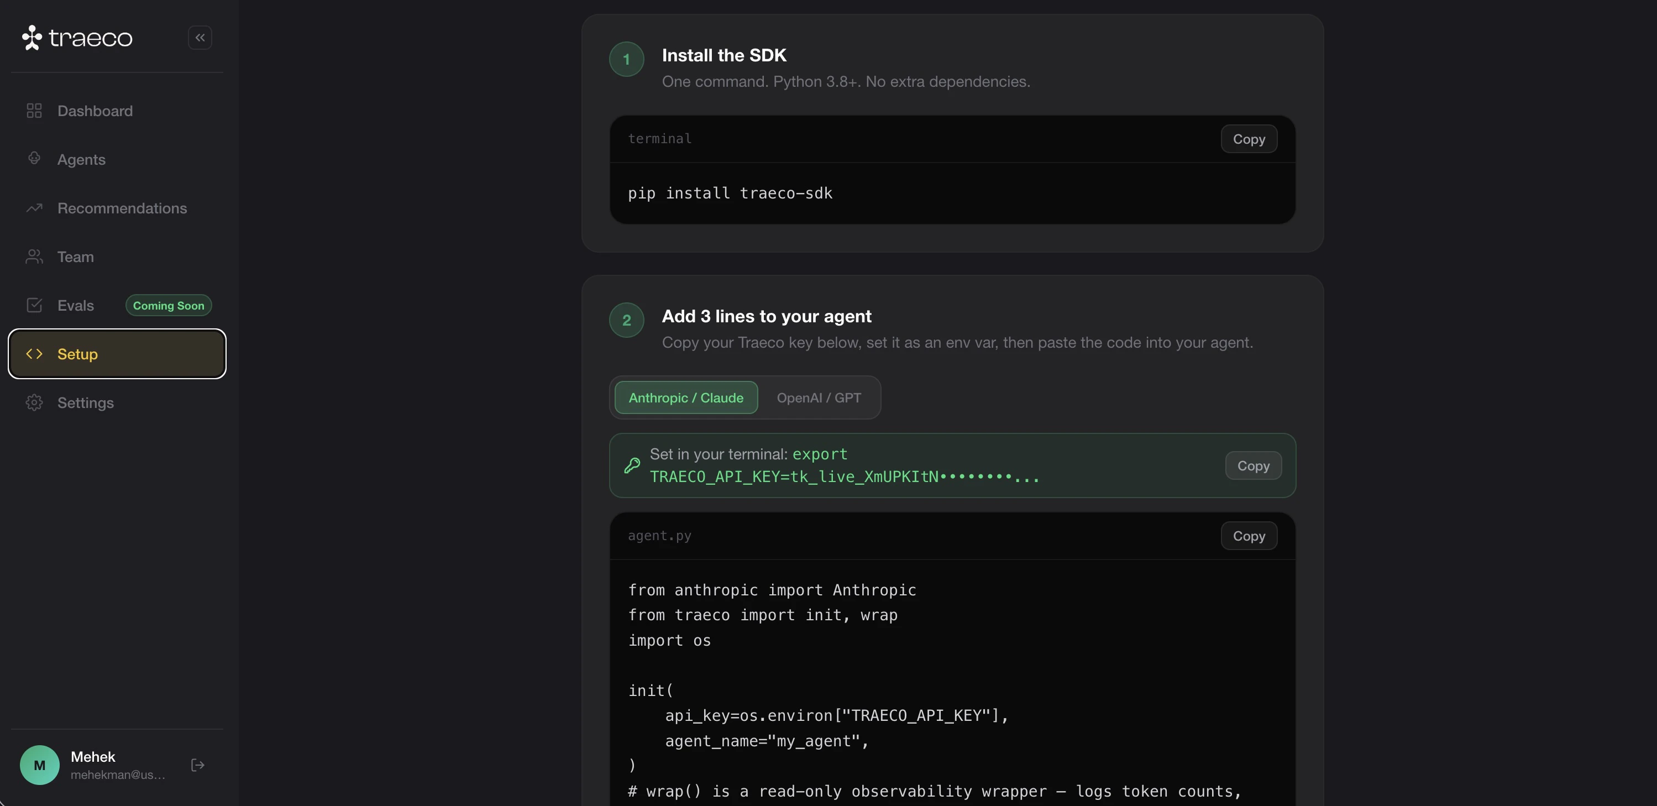Click the masked TRAECO_API_KEY value text

[845, 477]
